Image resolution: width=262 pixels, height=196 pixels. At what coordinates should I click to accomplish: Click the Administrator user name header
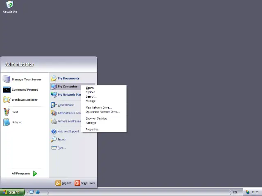point(19,65)
